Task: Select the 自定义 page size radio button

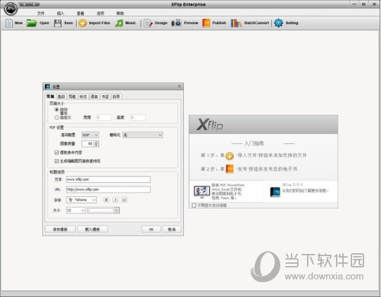Action: pos(56,118)
